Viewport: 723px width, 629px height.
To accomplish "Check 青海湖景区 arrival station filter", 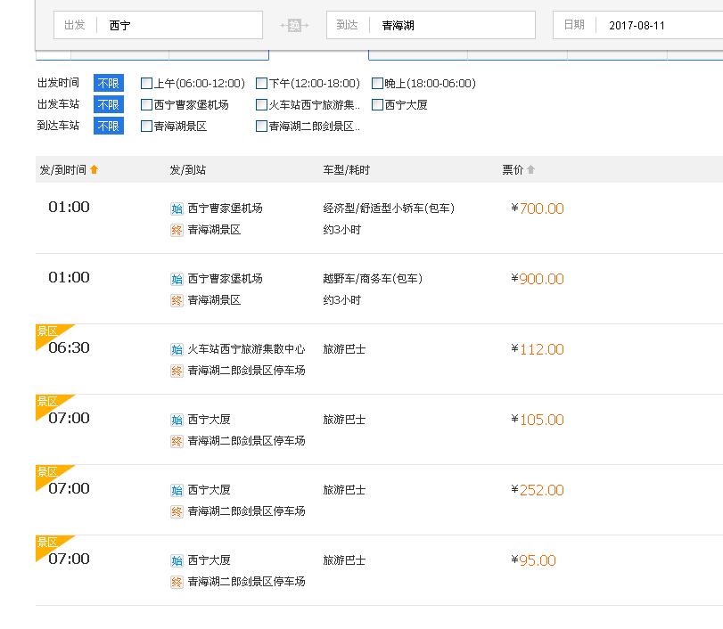I will click(x=146, y=127).
